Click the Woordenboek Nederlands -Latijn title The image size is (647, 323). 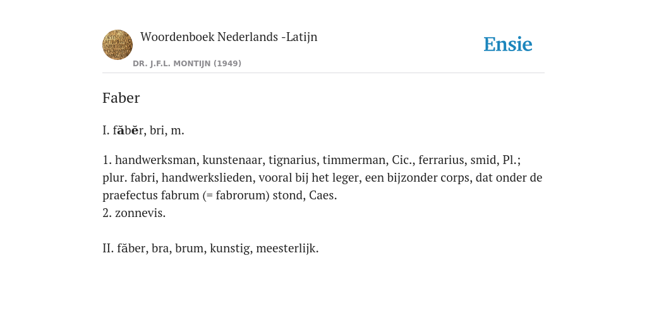pyautogui.click(x=229, y=37)
